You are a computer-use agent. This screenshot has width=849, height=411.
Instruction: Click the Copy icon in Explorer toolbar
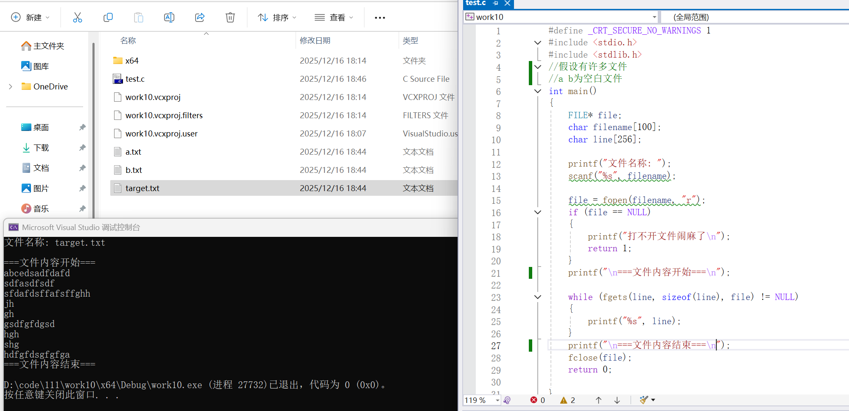click(108, 17)
